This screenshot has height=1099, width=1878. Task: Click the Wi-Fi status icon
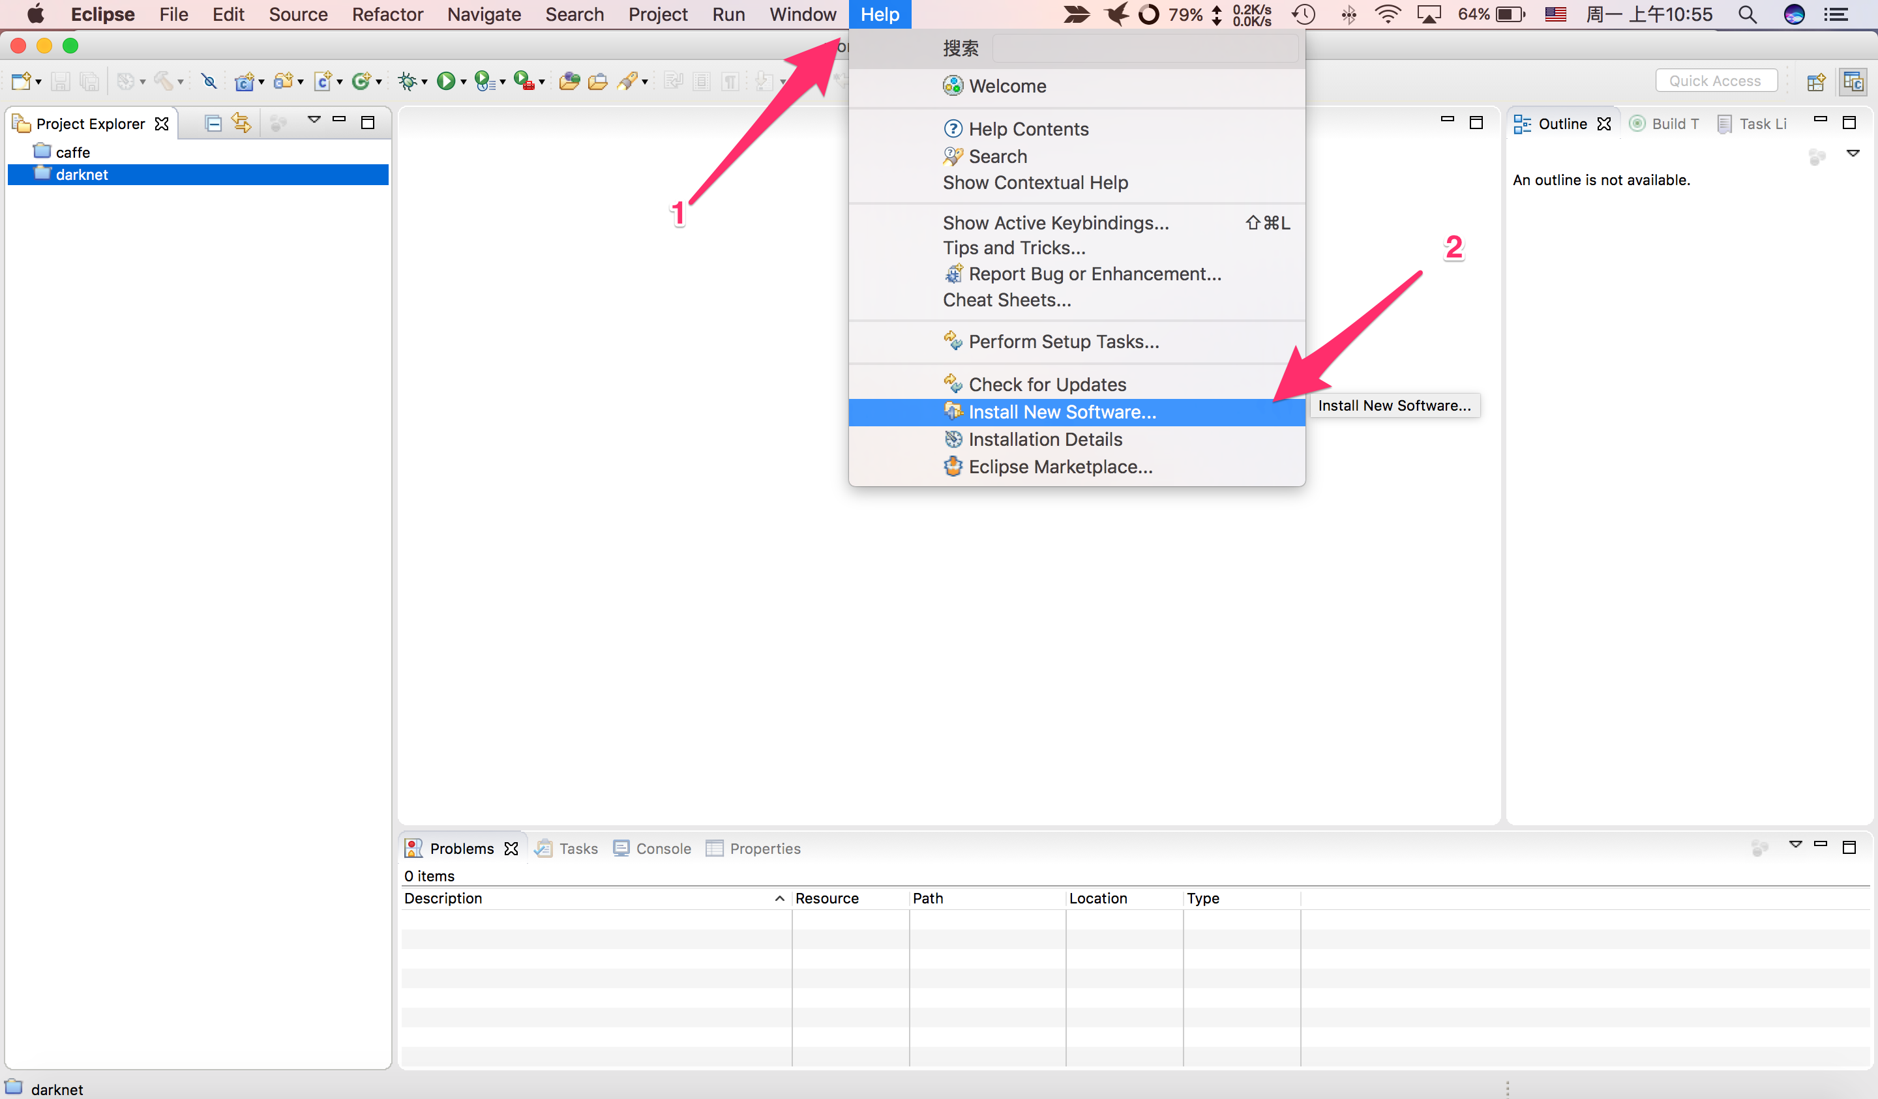click(x=1387, y=14)
